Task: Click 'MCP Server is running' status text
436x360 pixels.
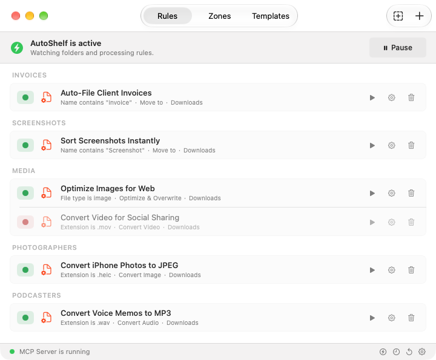Action: pyautogui.click(x=54, y=352)
